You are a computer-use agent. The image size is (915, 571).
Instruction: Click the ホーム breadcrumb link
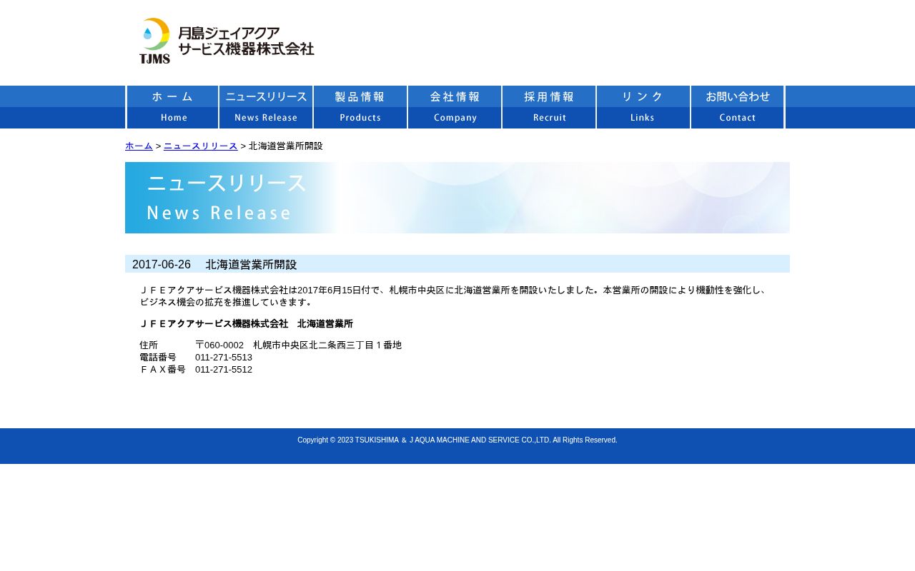[x=139, y=146]
